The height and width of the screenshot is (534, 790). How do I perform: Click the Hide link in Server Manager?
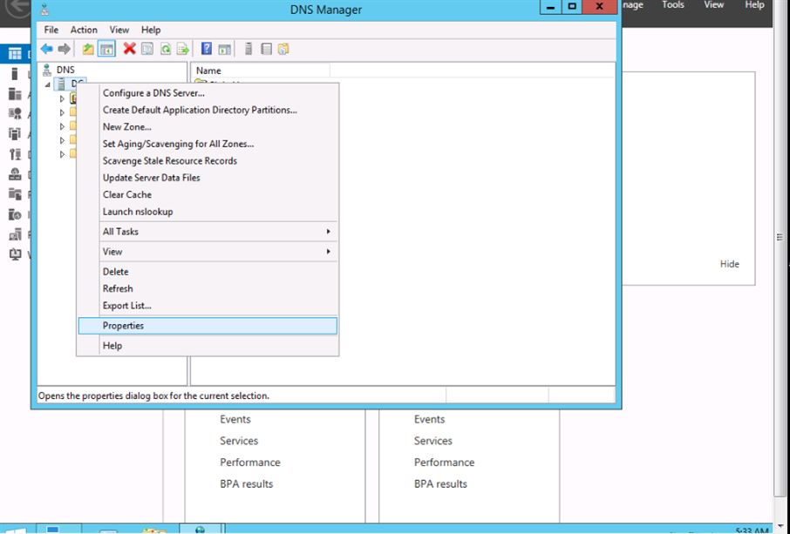(x=730, y=264)
